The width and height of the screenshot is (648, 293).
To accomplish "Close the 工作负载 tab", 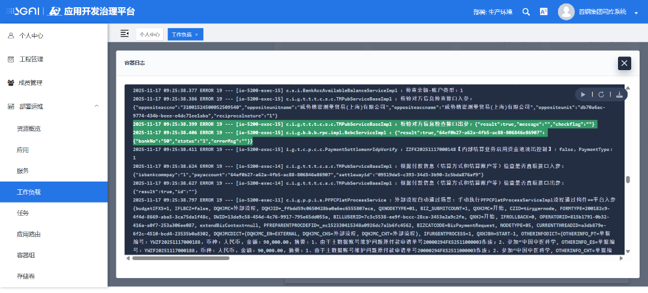I will click(x=197, y=35).
